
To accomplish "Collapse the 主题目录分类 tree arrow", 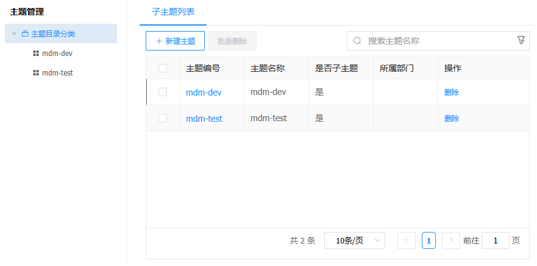I will tap(14, 34).
